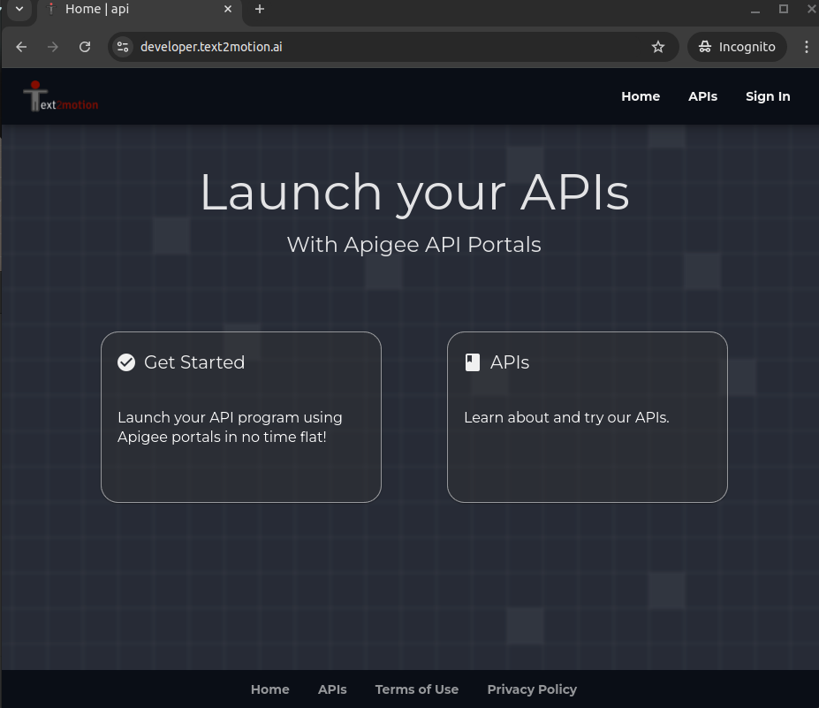Image resolution: width=819 pixels, height=708 pixels.
Task: Bookmark this page with the star icon
Action: pos(658,47)
